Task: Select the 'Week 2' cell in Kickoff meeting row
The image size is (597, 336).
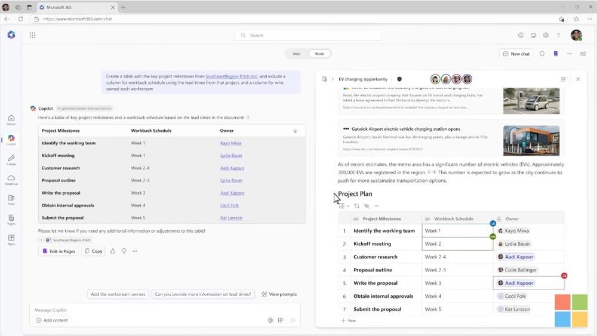Action: coord(457,243)
